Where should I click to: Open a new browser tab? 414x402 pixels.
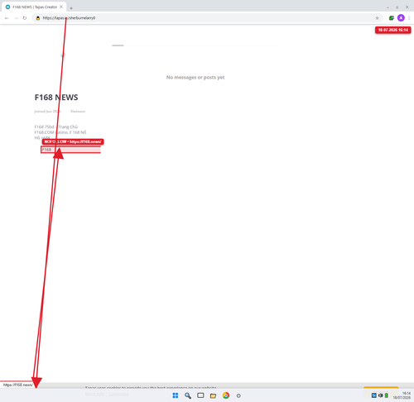pos(71,8)
